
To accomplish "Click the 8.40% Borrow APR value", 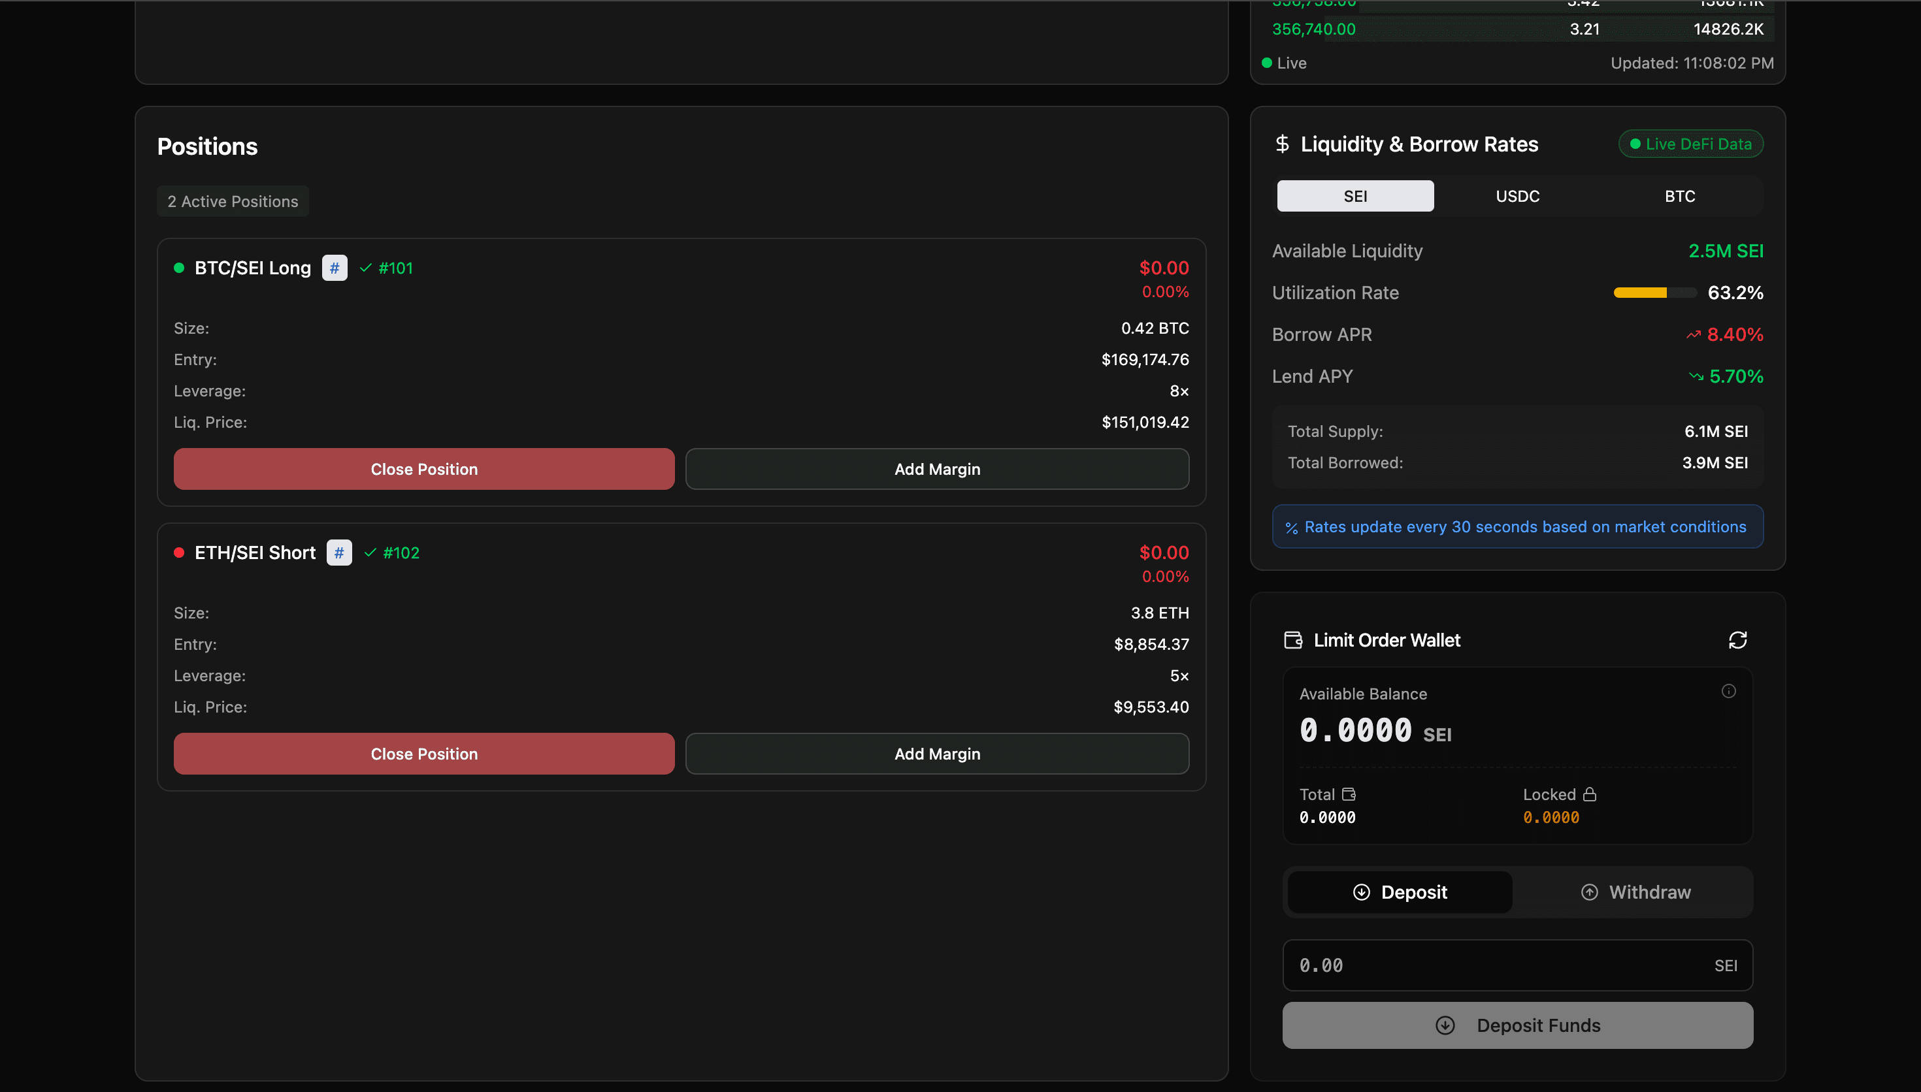I will [x=1735, y=334].
